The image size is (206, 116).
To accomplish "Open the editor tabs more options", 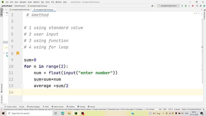I will click(x=201, y=10).
